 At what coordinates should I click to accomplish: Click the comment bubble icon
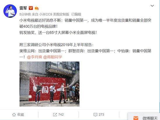point(95,115)
